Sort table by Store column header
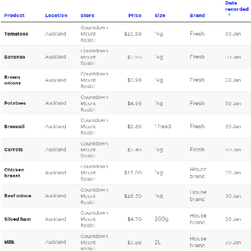Image resolution: width=251 pixels, height=251 pixels. 87,16
